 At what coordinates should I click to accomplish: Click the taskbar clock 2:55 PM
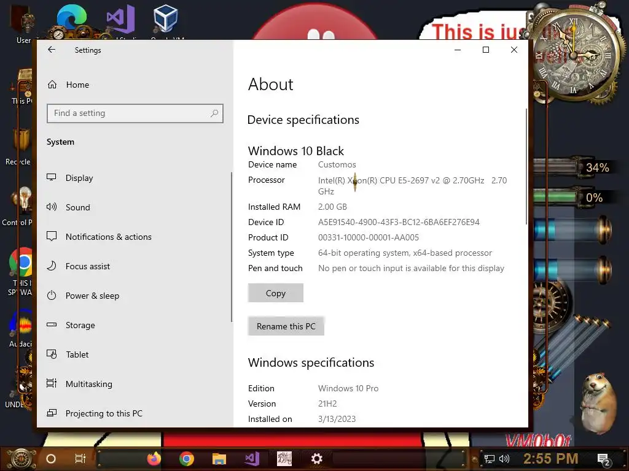click(551, 459)
